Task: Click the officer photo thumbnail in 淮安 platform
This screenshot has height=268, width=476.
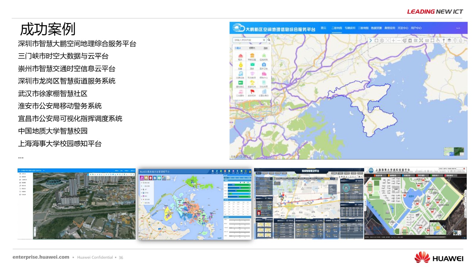Action: click(259, 213)
